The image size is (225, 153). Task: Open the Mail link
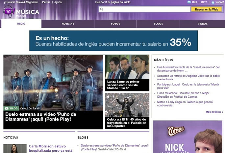[194, 2]
